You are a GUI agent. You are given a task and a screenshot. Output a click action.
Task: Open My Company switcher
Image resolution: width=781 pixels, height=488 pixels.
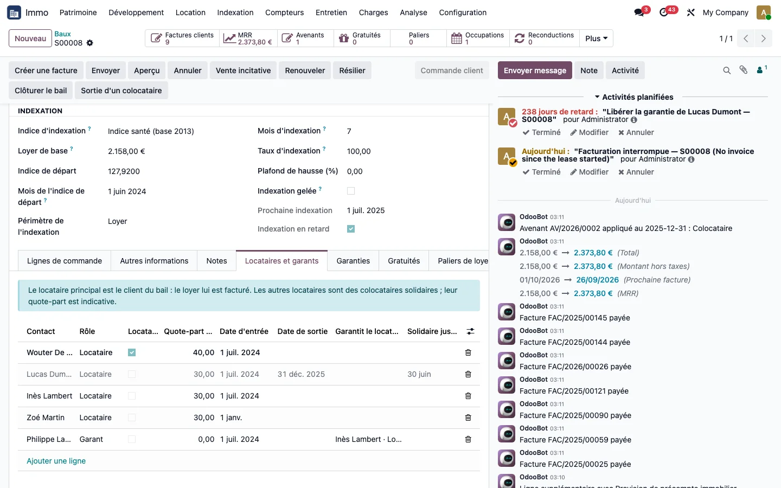725,12
